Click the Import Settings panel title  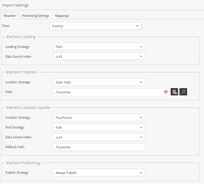(x=16, y=5)
